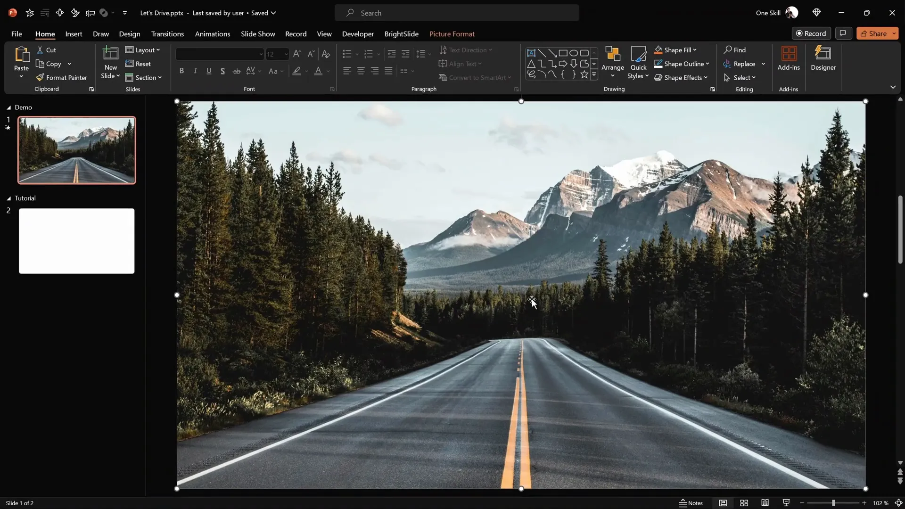Screen dimensions: 905x509
Task: Adjust the zoom slider handle
Action: (x=833, y=503)
